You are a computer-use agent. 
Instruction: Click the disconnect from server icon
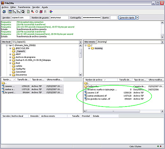[41, 12]
